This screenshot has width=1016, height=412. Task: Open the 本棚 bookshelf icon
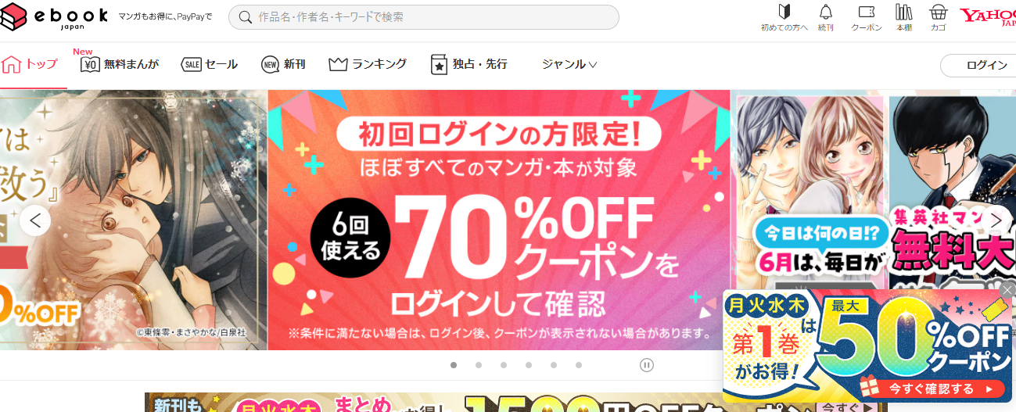tap(904, 18)
